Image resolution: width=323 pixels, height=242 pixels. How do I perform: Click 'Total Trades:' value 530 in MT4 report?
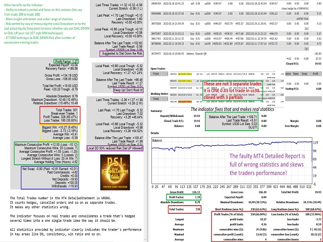pyautogui.click(x=198, y=209)
